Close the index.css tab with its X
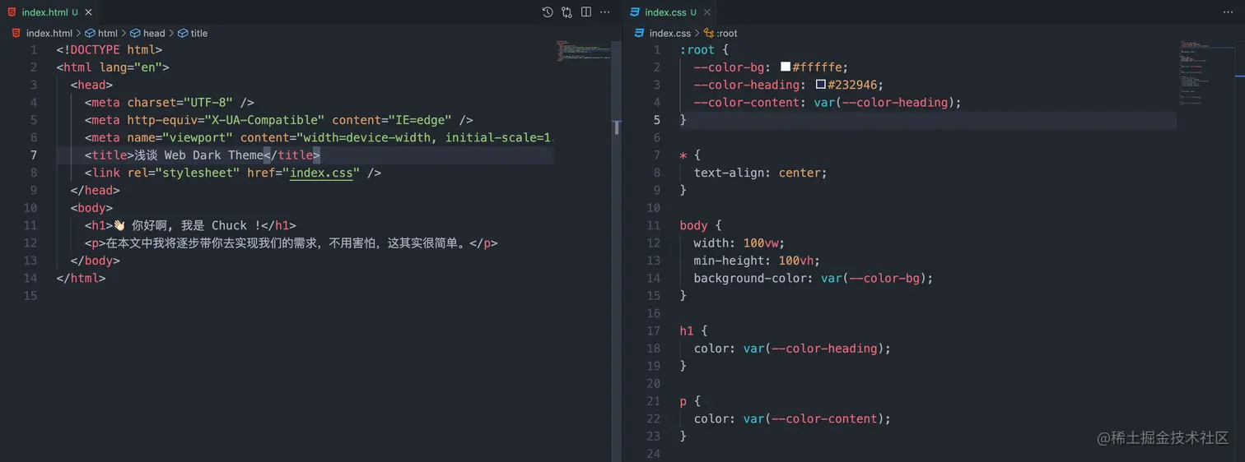The image size is (1245, 462). pos(706,12)
